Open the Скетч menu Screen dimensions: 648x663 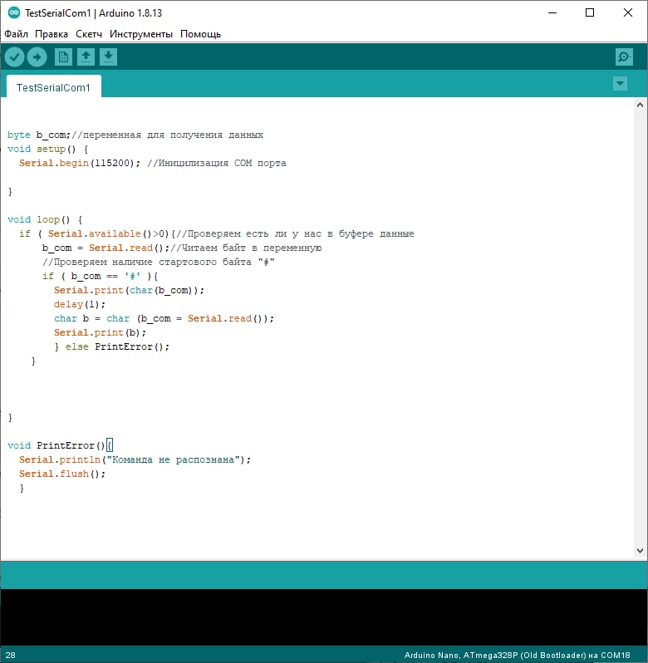click(x=89, y=34)
